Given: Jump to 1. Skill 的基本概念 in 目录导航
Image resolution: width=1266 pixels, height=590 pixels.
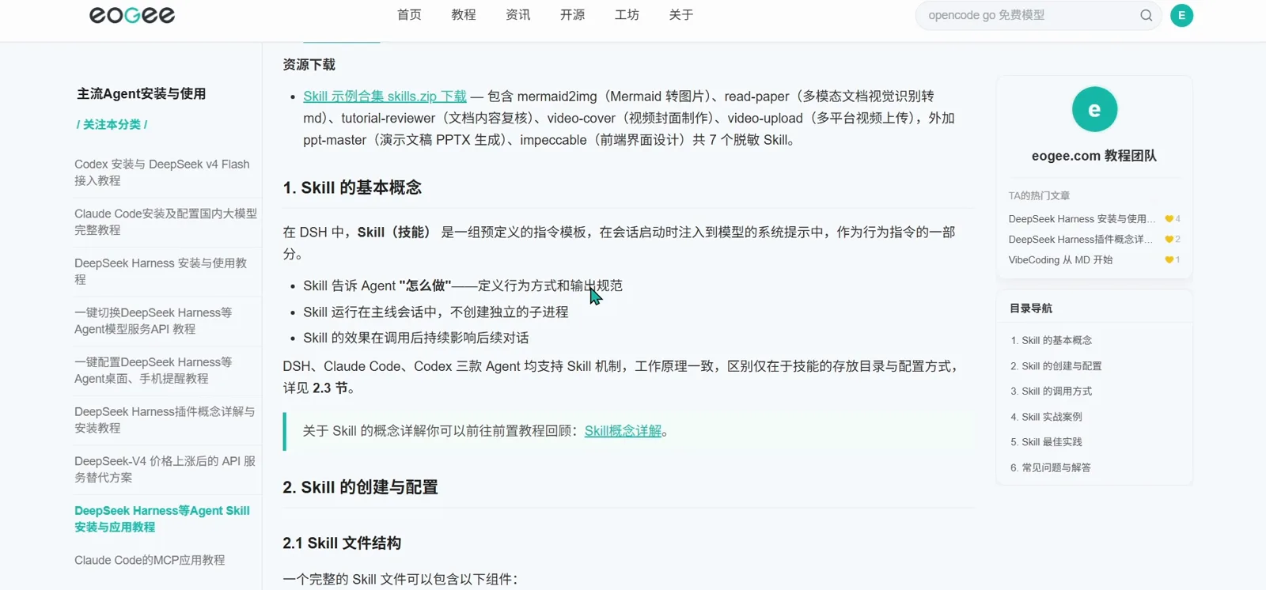Looking at the screenshot, I should (1051, 341).
